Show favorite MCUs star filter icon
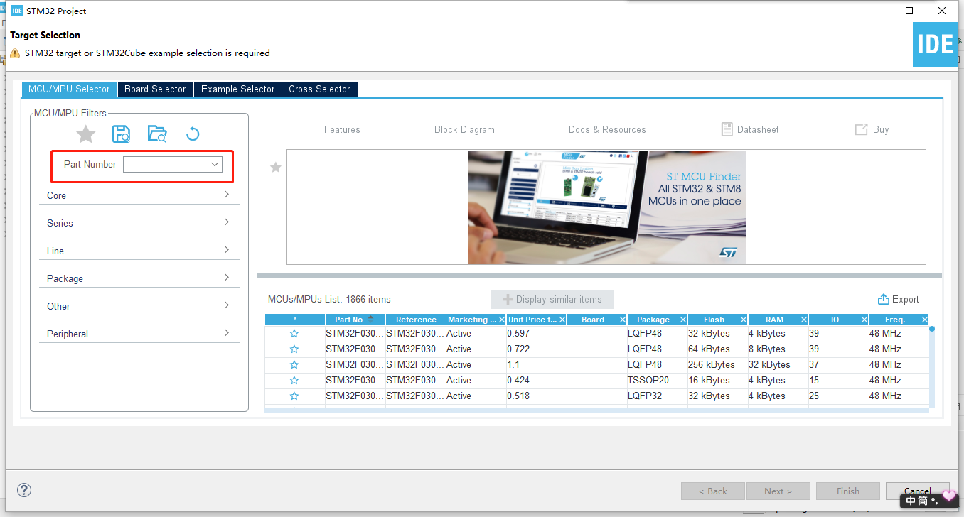The height and width of the screenshot is (517, 964). 86,134
